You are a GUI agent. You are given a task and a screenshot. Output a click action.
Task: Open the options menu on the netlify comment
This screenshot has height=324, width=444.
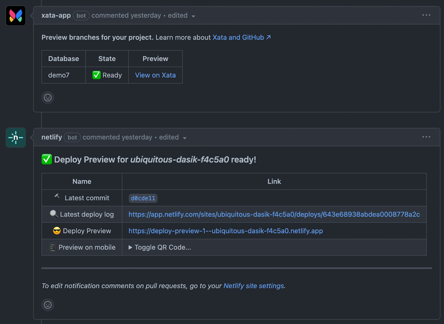point(426,137)
